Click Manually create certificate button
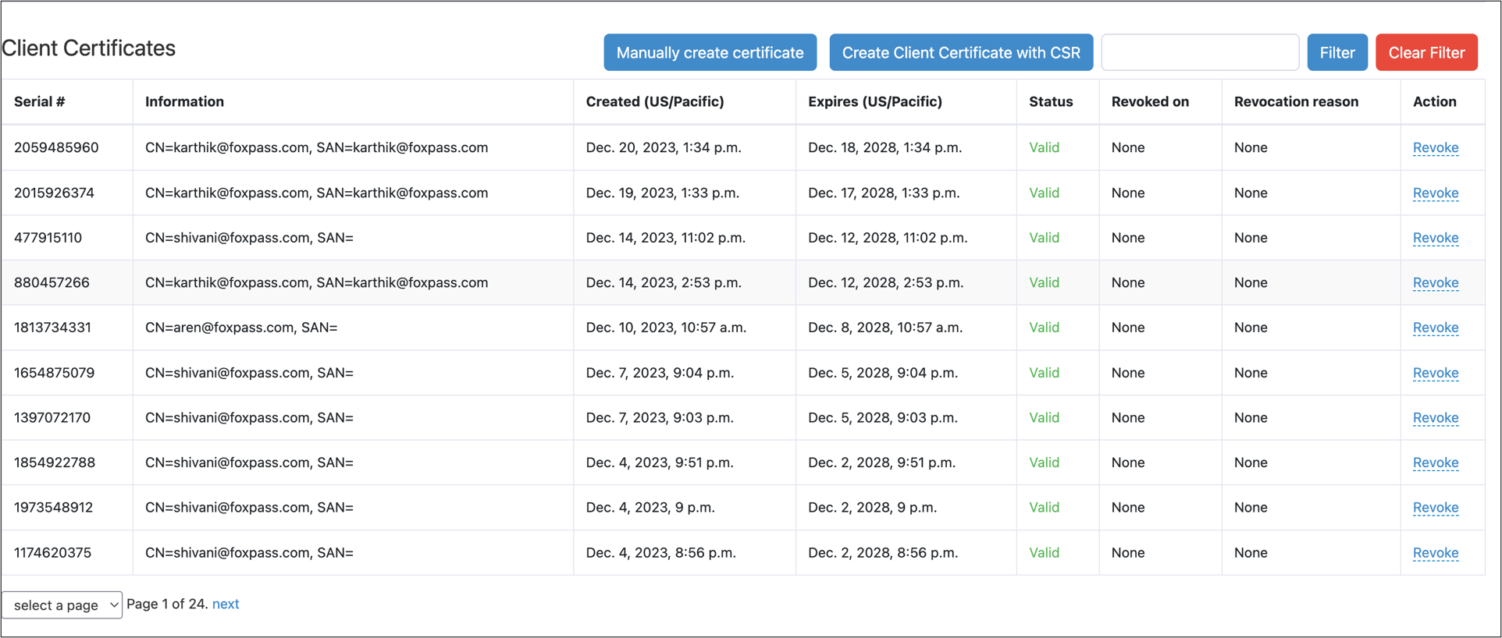 710,52
